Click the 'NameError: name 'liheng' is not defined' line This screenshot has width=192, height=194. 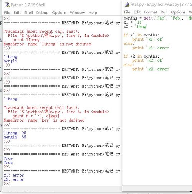click(48, 44)
